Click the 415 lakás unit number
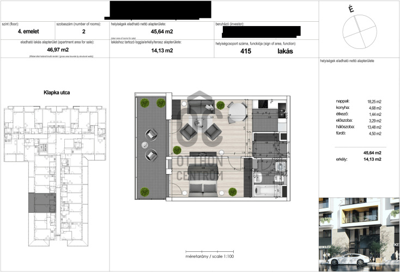The image size is (400, 272). [x=266, y=51]
